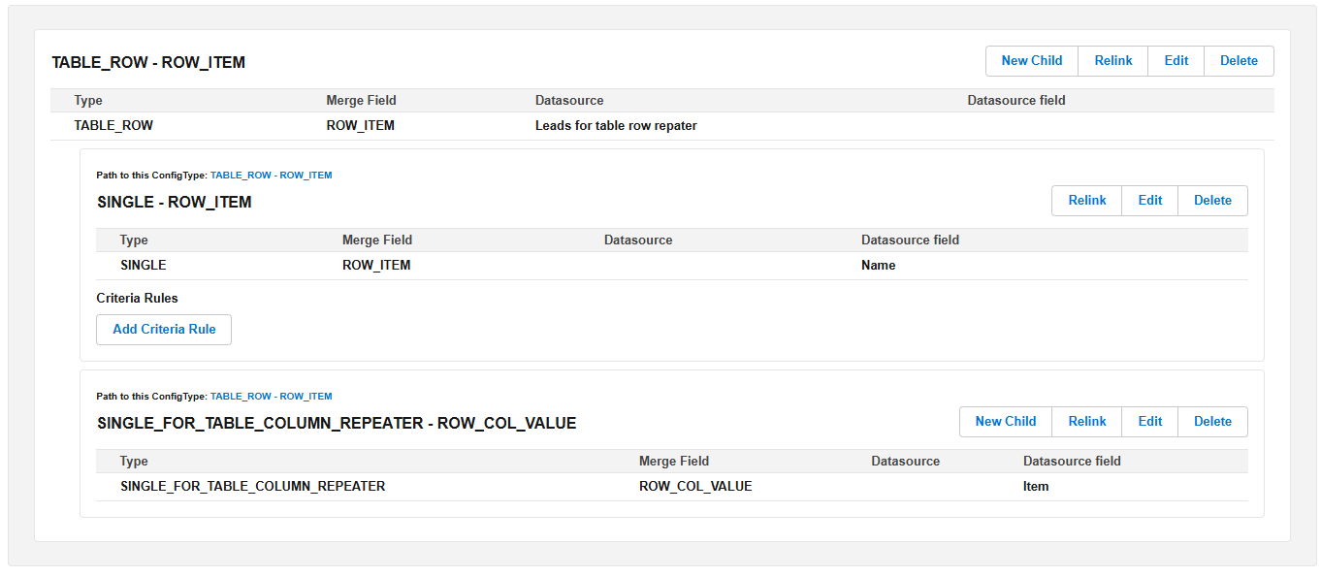This screenshot has height=577, width=1321.
Task: Delete the SINGLE_FOR_TABLE_COLUMN_REPEATER - ROW_COL_VALUE config
Action: [x=1212, y=422]
